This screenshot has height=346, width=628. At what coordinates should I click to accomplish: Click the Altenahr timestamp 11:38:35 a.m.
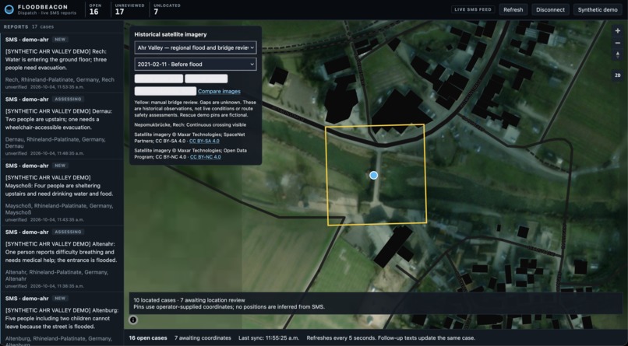tap(56, 285)
